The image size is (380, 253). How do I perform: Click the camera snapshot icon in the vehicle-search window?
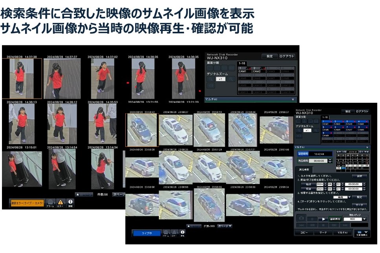click(x=301, y=218)
